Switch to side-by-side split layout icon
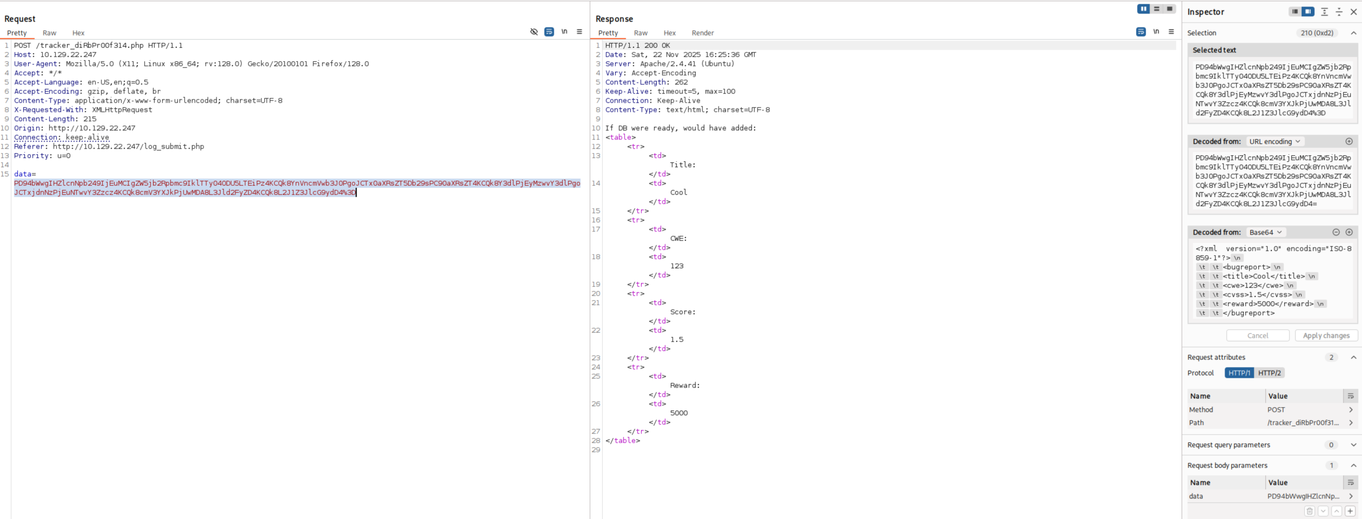The height and width of the screenshot is (519, 1362). tap(1143, 9)
